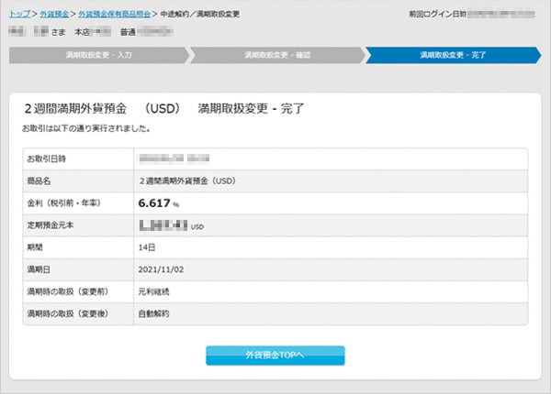Click the 元利継続 value cell
Image resolution: width=551 pixels, height=394 pixels.
coord(153,291)
